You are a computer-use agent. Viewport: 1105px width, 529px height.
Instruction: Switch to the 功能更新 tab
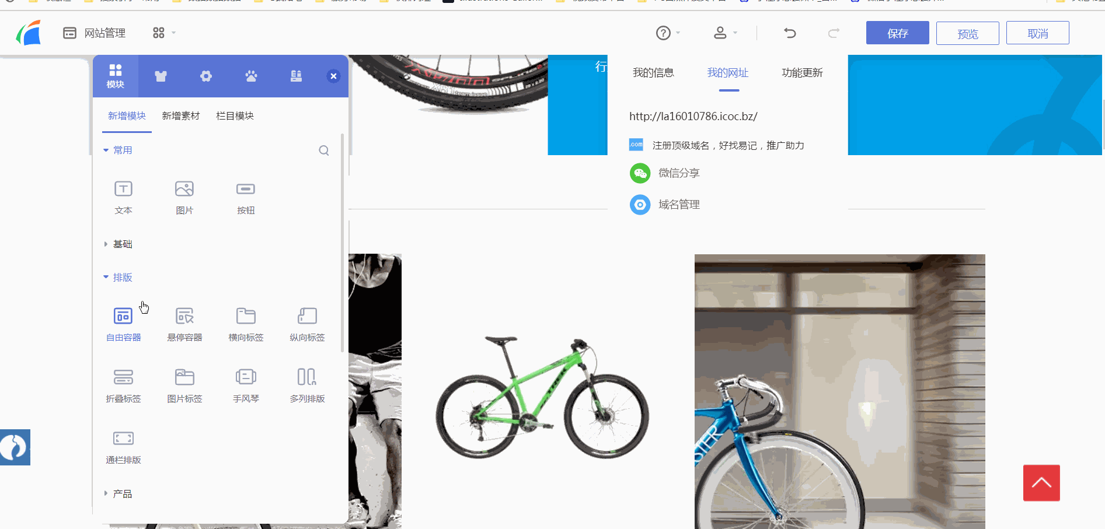(802, 73)
